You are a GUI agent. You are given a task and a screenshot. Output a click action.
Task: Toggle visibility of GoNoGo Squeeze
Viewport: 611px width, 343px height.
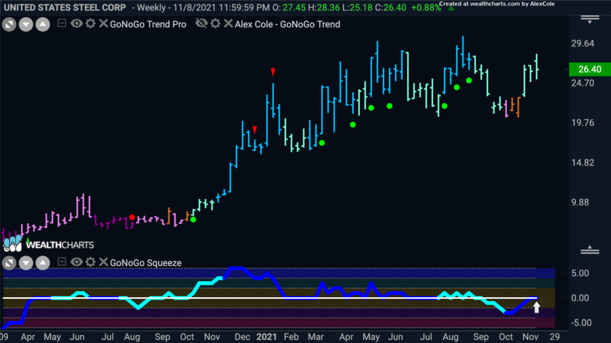pos(76,262)
